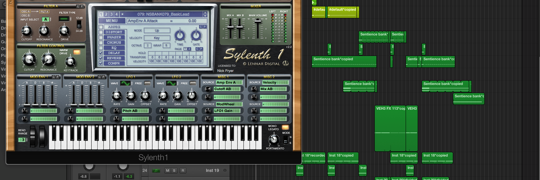Viewport: 540px width, 180px height.
Task: Adjust the Bend Range value stepper
Action: (26, 140)
